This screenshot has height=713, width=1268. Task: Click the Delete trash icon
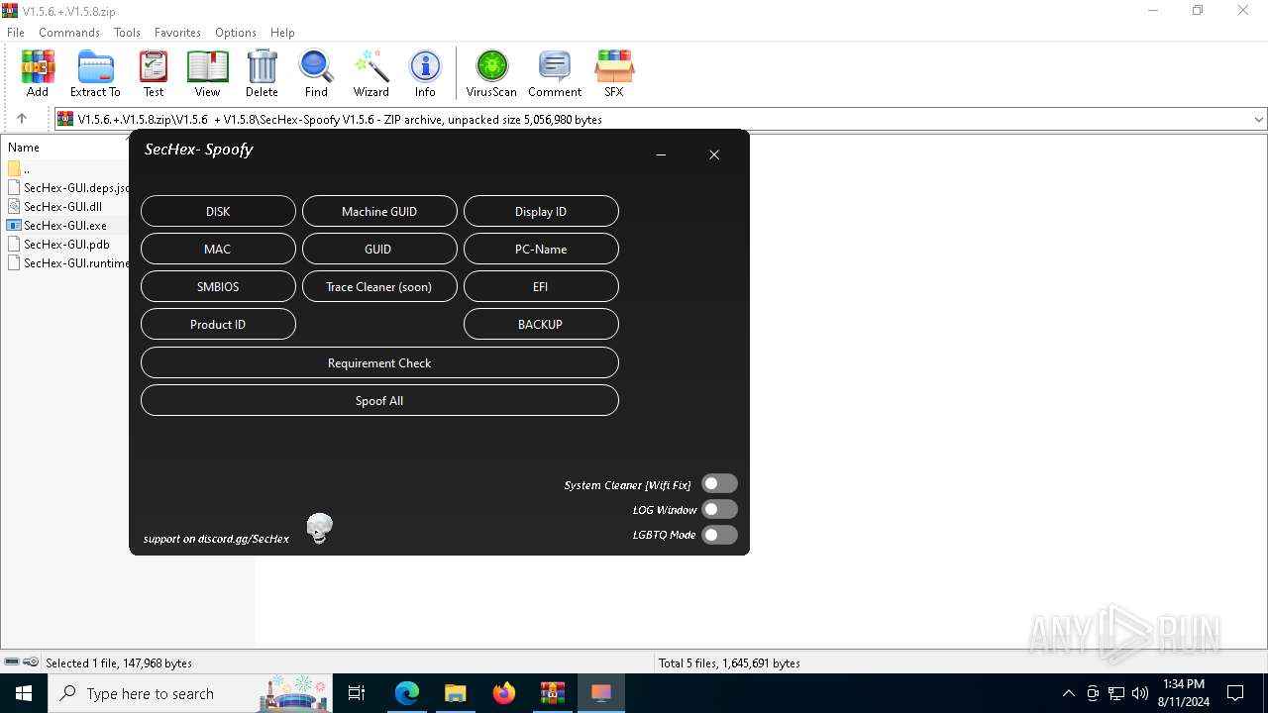pyautogui.click(x=262, y=74)
